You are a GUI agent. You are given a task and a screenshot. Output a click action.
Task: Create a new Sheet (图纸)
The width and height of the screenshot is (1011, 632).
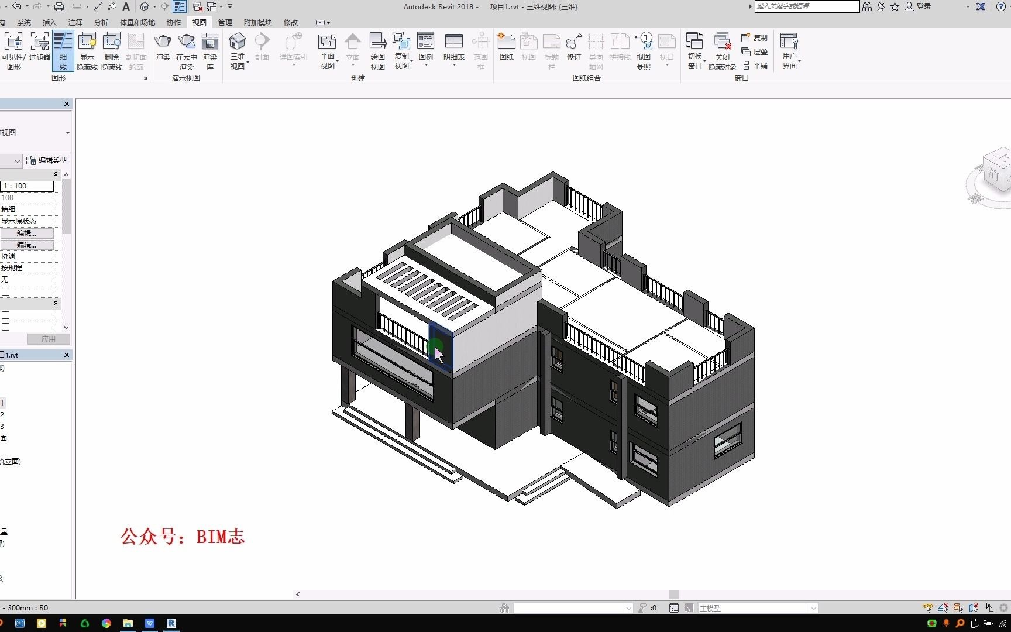(507, 47)
